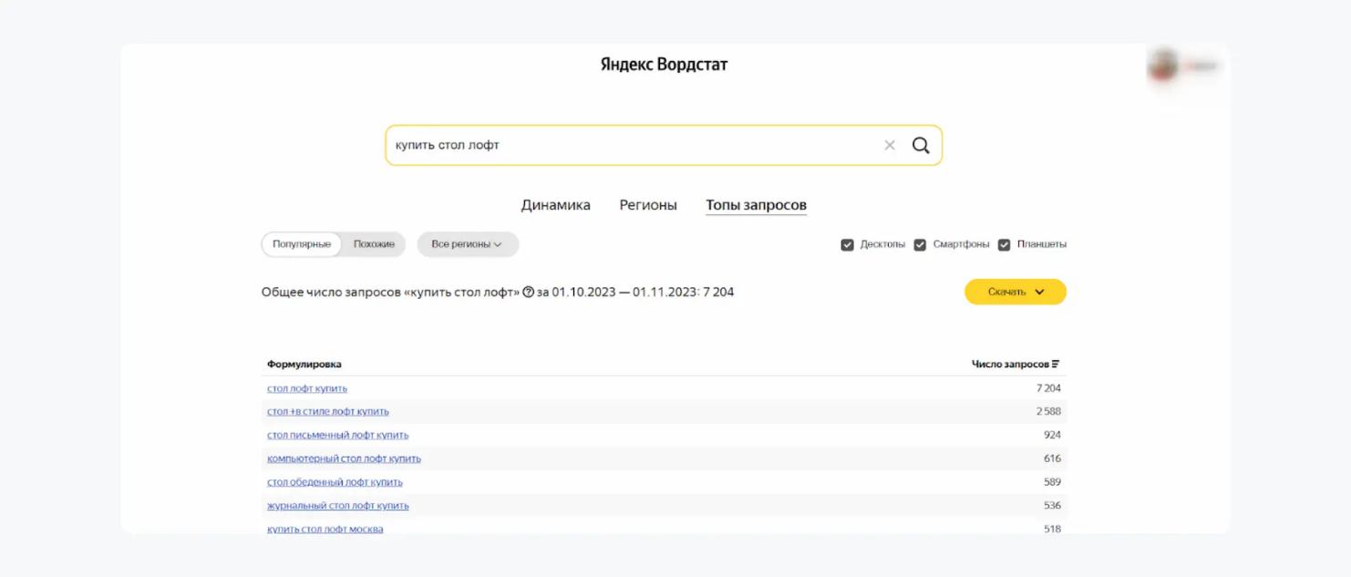Disable the Смартфоны checkbox
This screenshot has height=577, width=1351.
[919, 244]
